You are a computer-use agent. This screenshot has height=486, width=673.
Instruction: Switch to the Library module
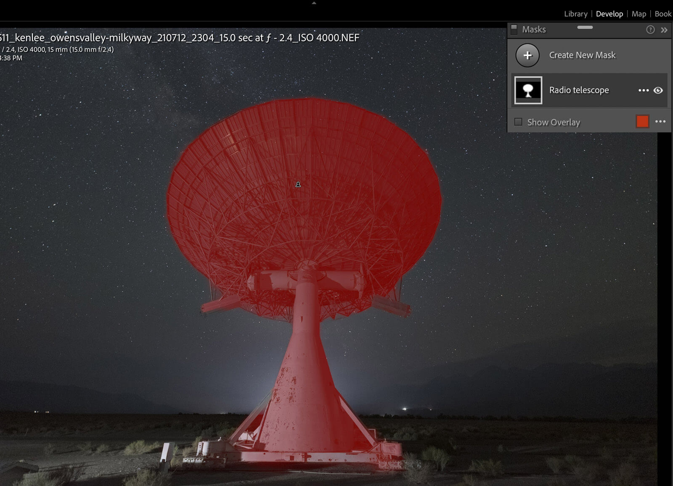coord(575,14)
